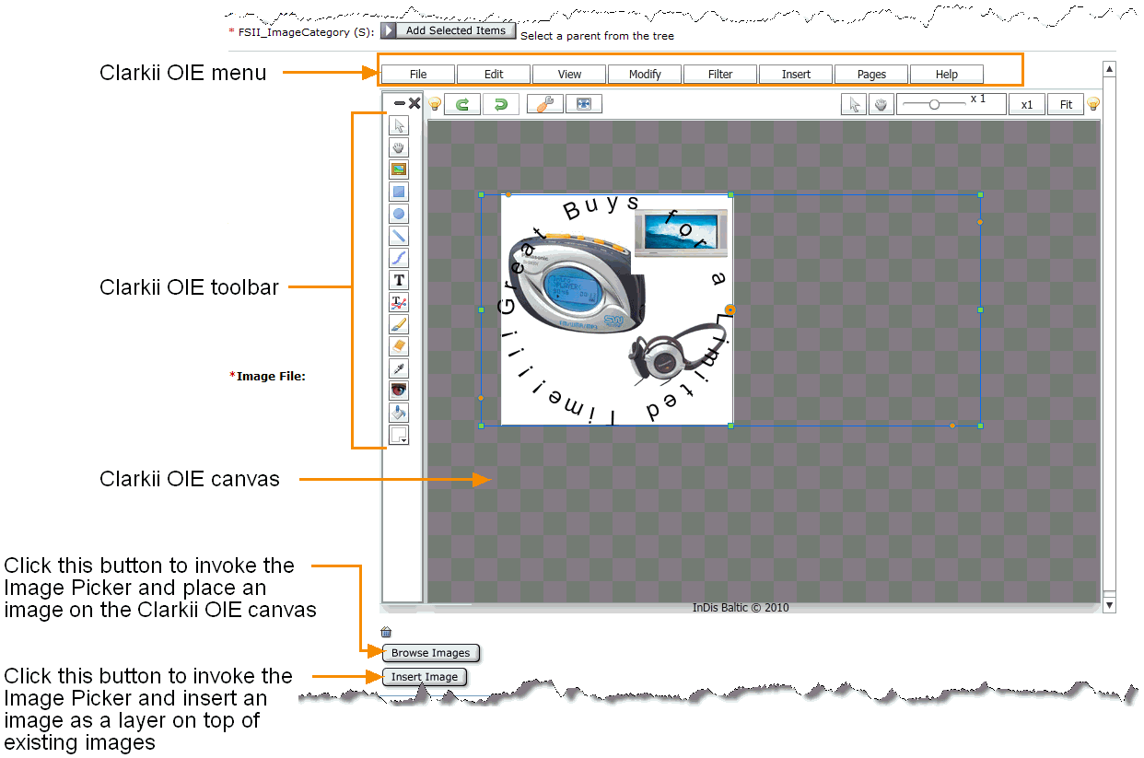Click the Browse Images button
The image size is (1144, 758).
(x=431, y=653)
